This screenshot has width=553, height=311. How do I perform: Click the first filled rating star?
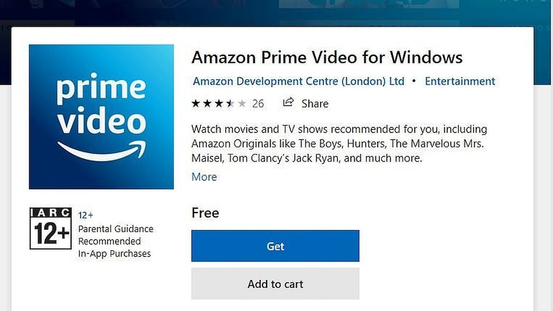point(196,104)
